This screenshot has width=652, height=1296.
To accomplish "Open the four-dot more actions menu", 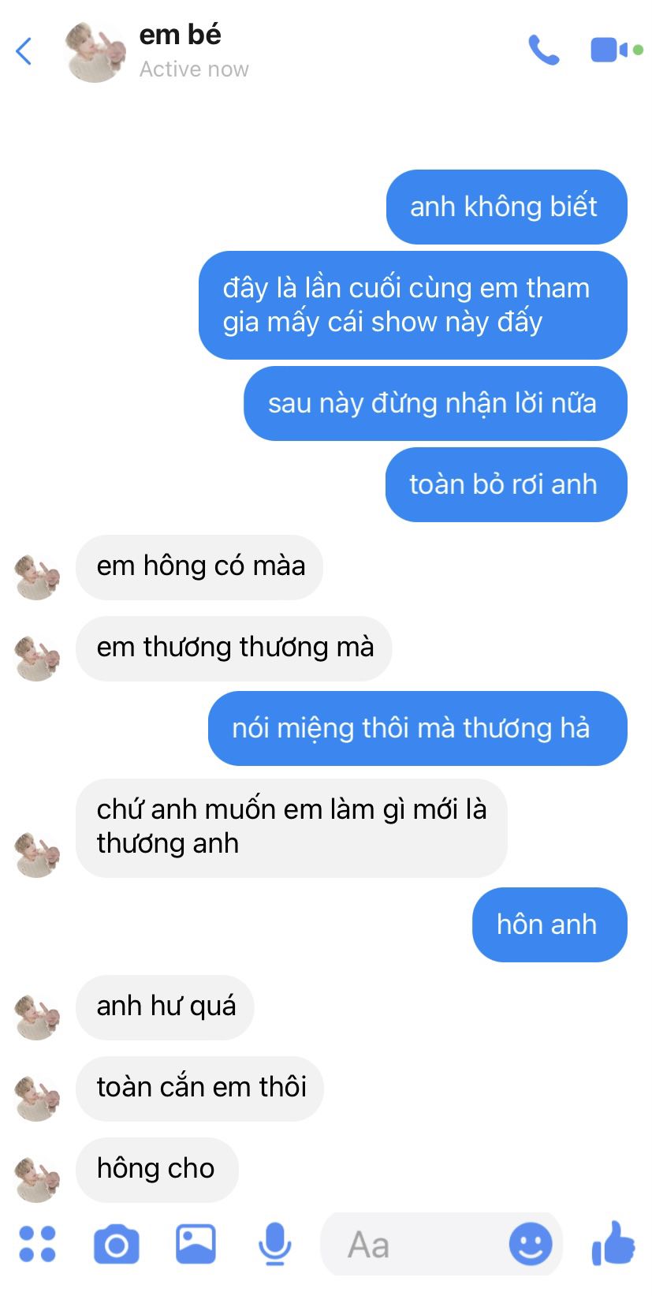I will pyautogui.click(x=37, y=1244).
